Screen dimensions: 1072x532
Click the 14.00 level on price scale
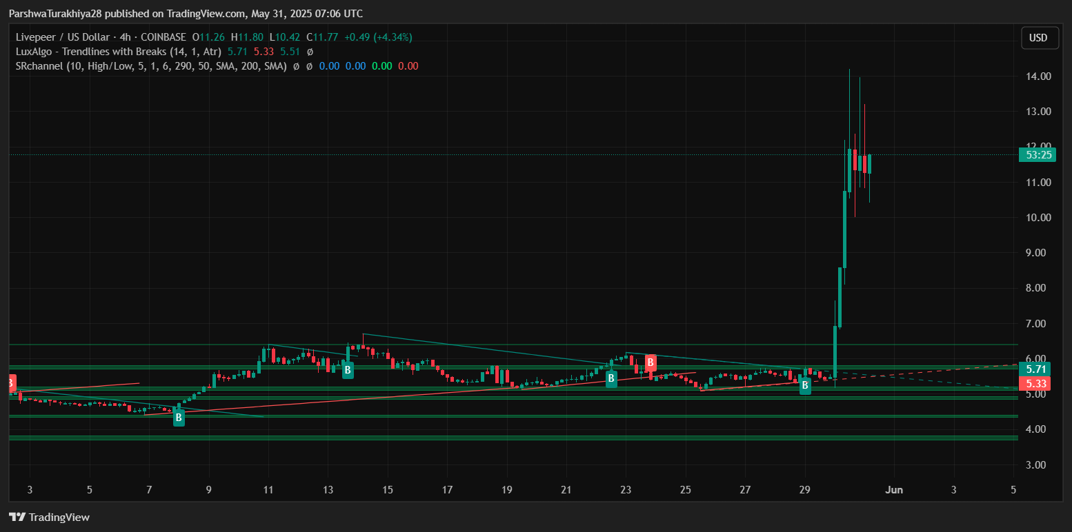pyautogui.click(x=1037, y=76)
